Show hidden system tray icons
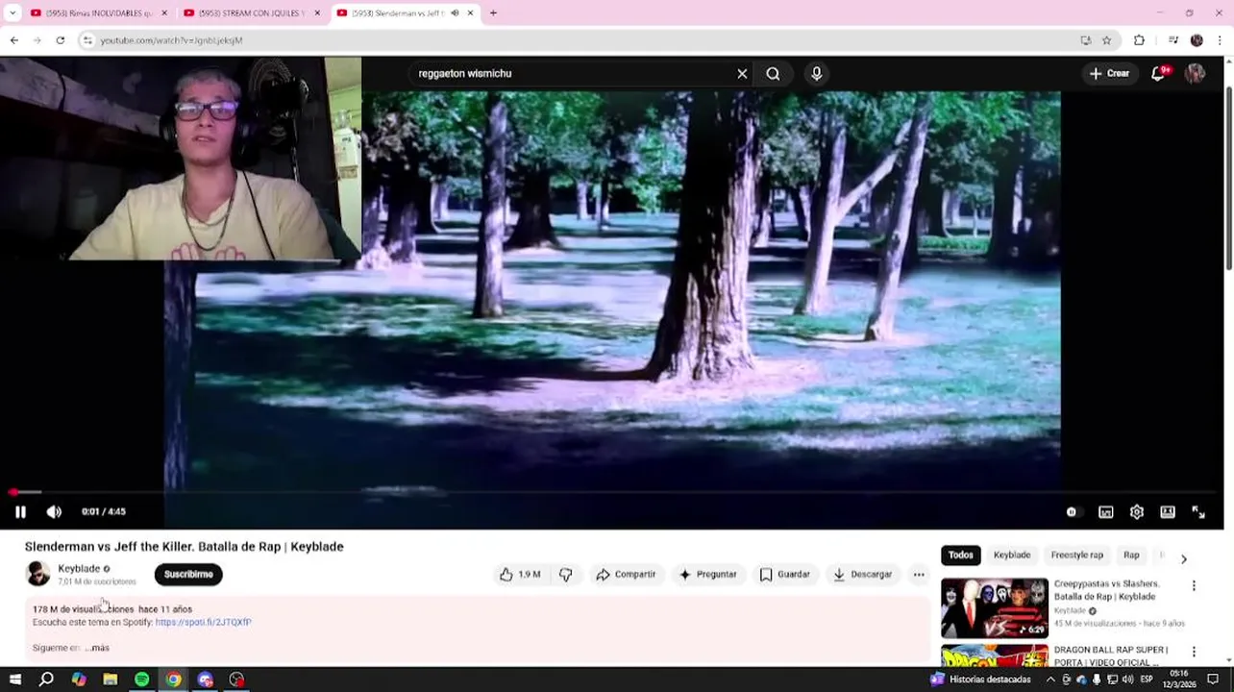The height and width of the screenshot is (692, 1234). [1050, 680]
